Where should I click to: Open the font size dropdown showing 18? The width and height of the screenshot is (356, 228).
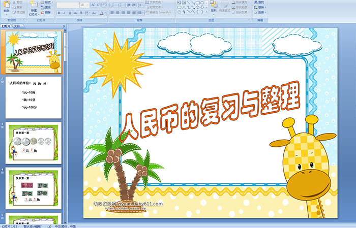(87, 5)
